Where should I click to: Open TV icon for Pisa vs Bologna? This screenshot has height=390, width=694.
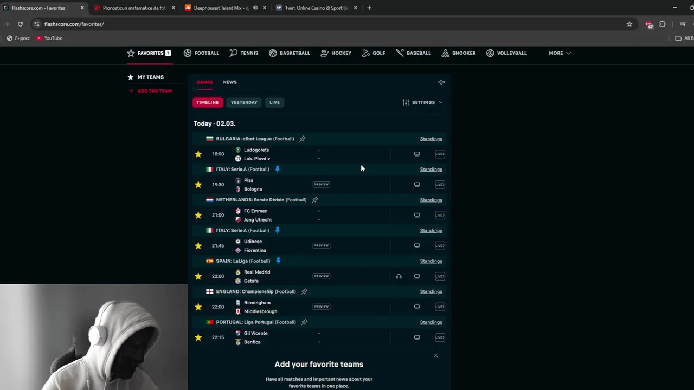(x=417, y=185)
